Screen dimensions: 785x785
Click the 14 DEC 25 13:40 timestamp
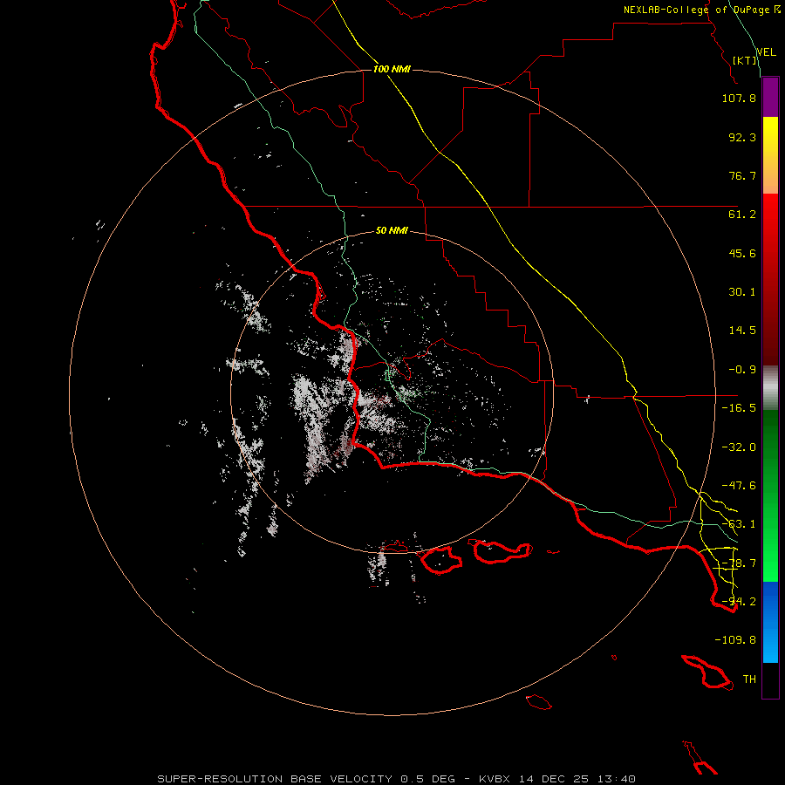577,779
